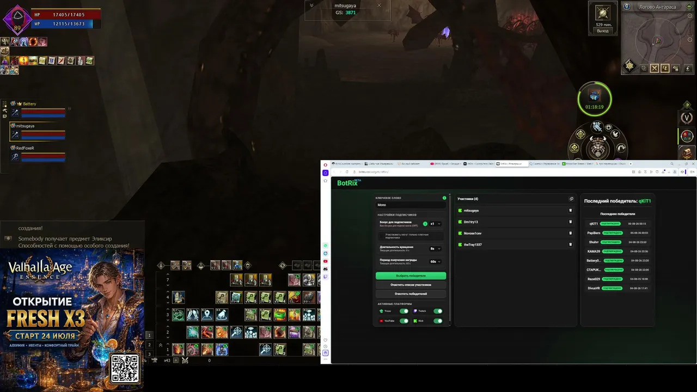
Task: Reload the BotRix page in the browser
Action: coord(347,172)
